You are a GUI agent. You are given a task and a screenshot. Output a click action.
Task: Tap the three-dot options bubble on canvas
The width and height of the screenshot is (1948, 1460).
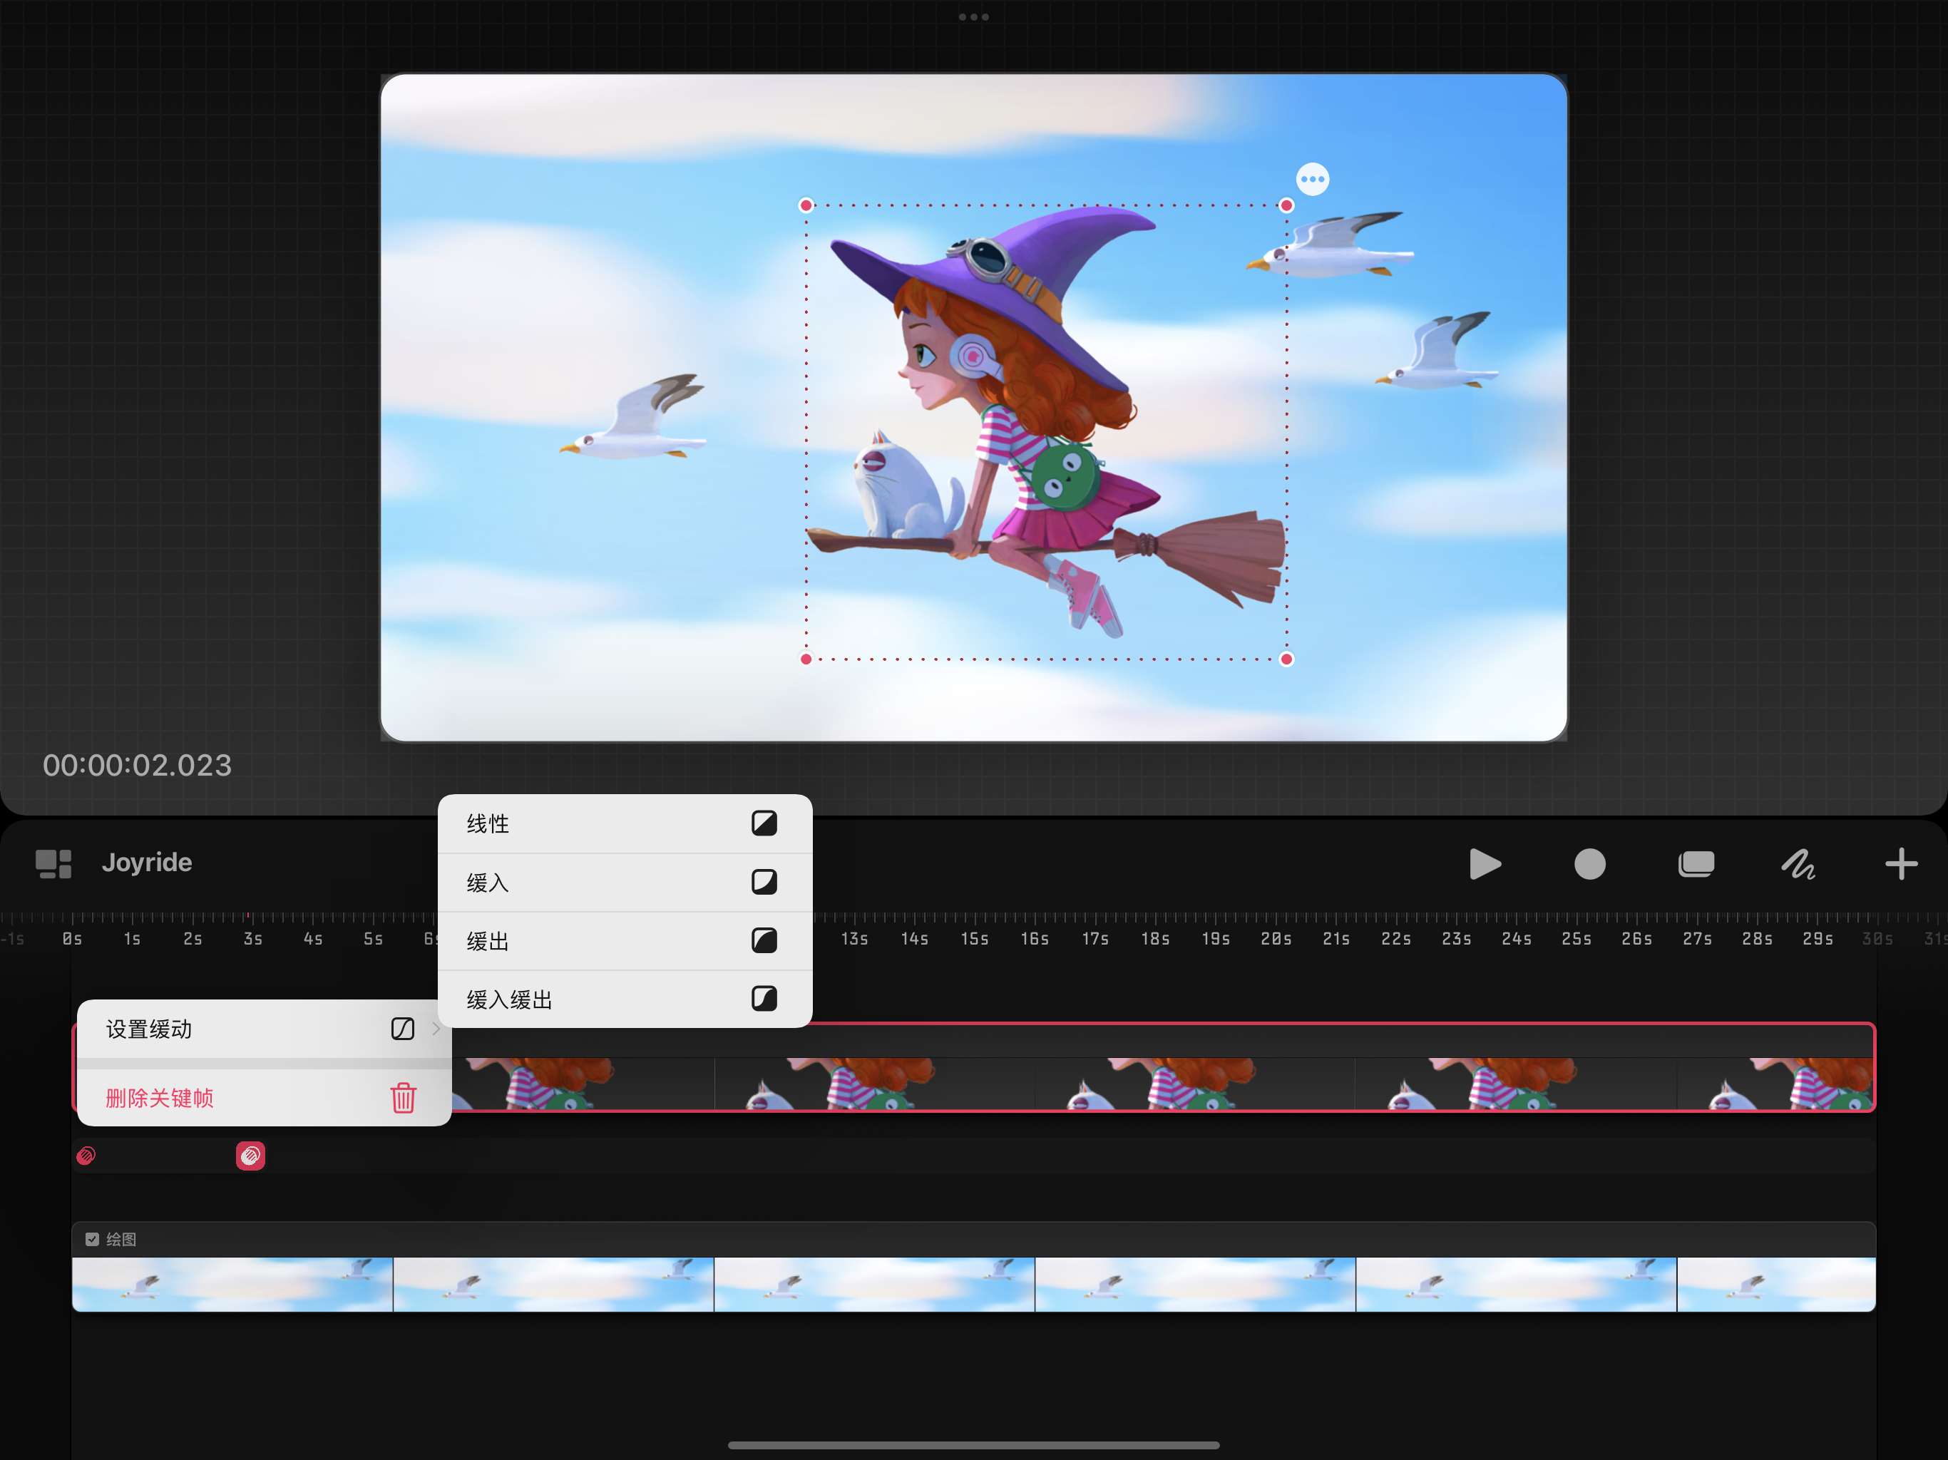[x=1312, y=180]
